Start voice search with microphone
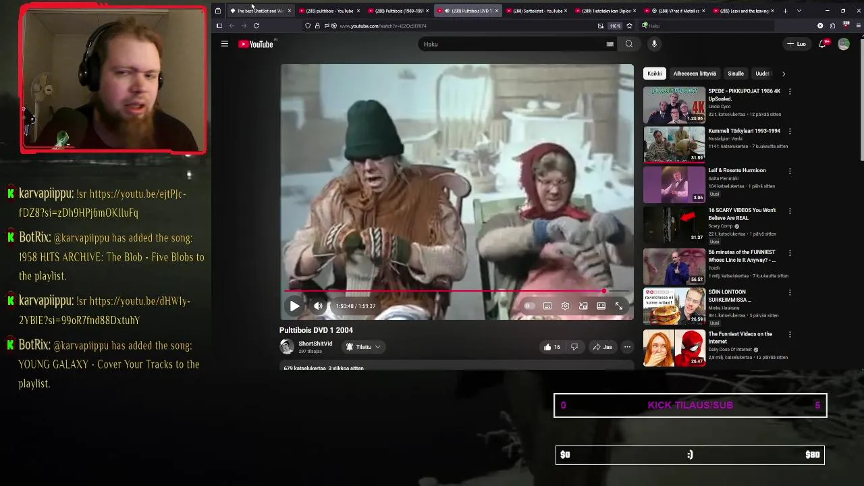The image size is (864, 486). point(654,44)
